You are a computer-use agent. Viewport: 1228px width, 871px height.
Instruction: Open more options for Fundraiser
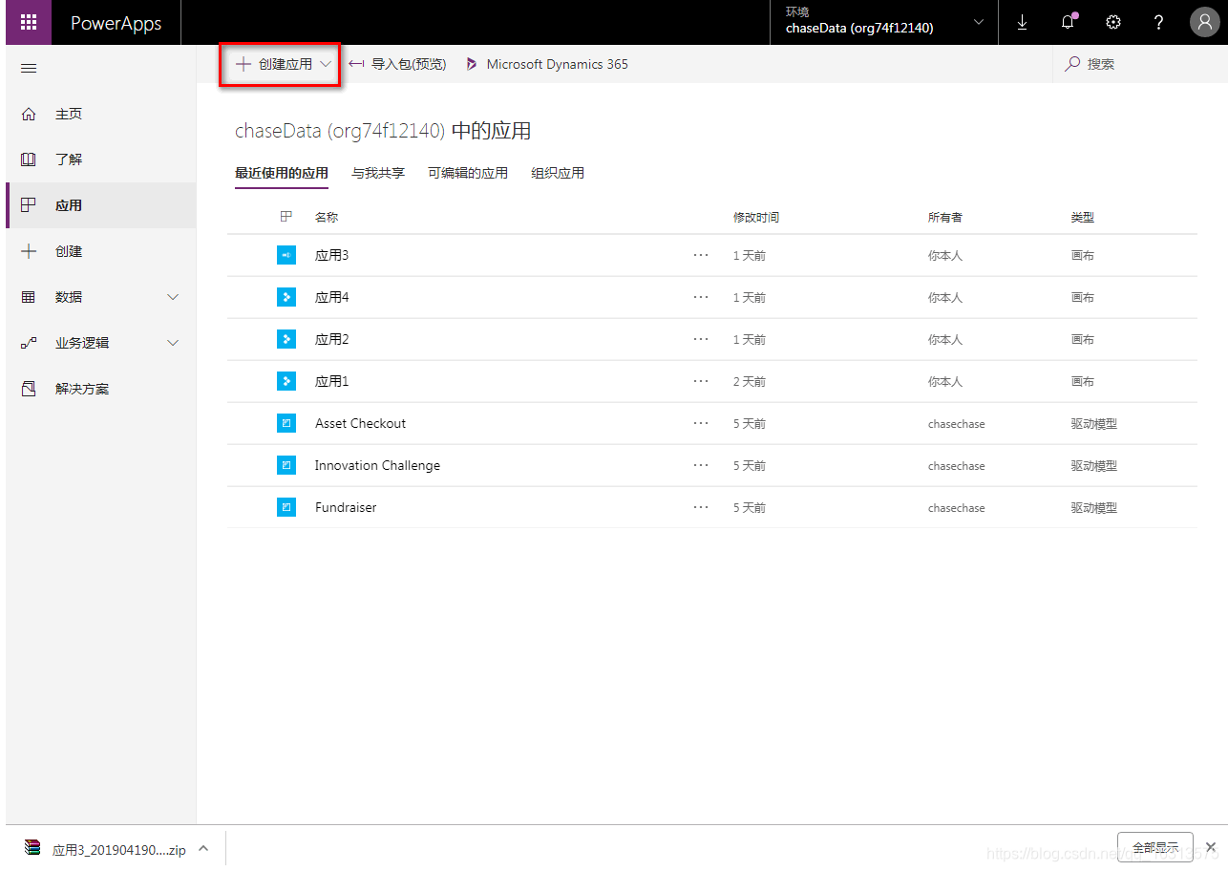(701, 507)
